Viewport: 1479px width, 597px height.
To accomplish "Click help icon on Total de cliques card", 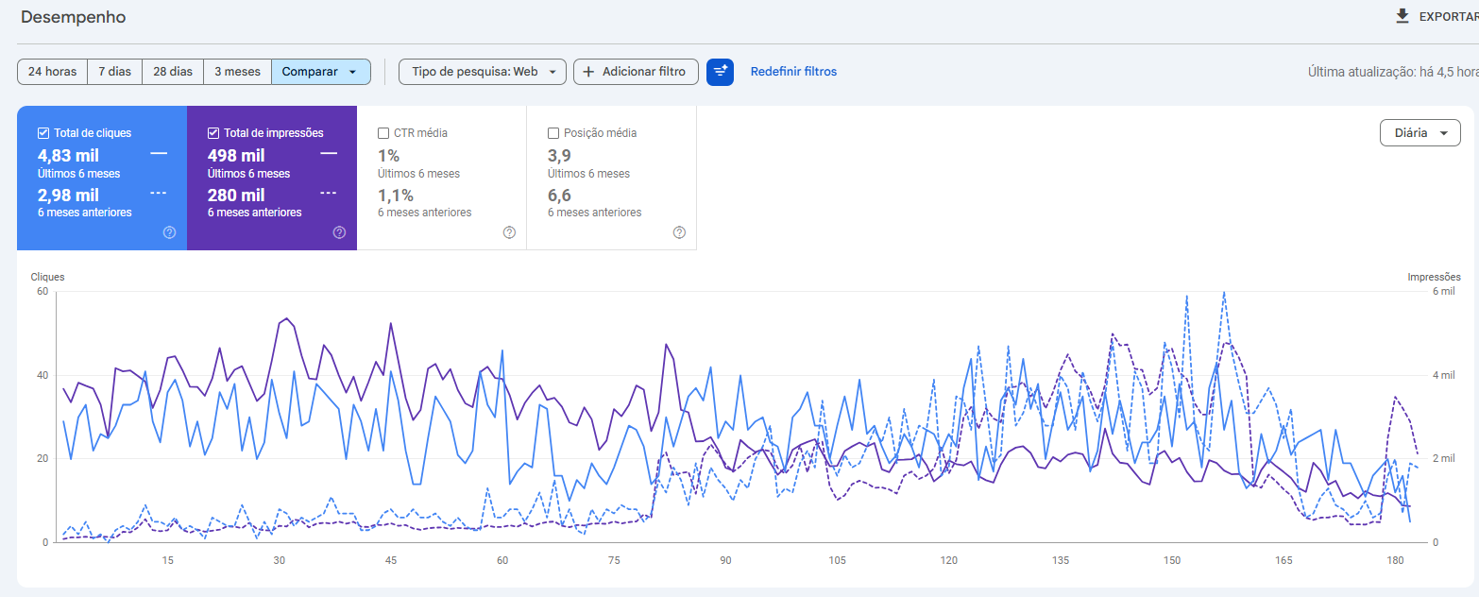I will click(x=169, y=232).
